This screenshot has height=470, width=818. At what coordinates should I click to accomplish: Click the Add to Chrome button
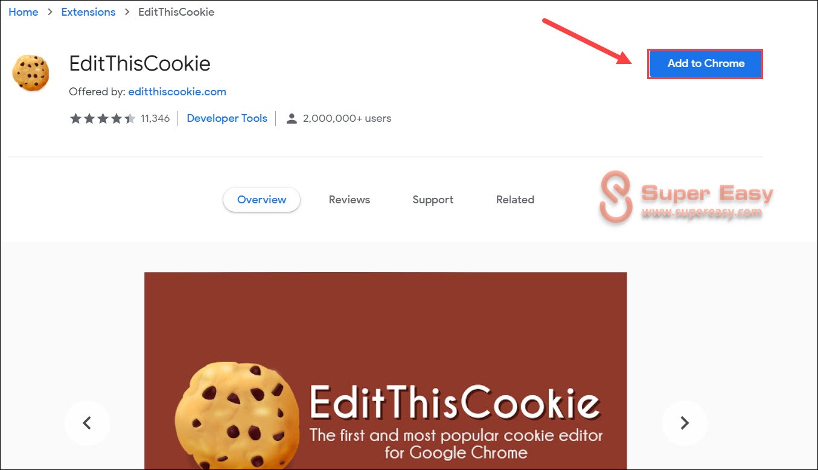pyautogui.click(x=705, y=63)
